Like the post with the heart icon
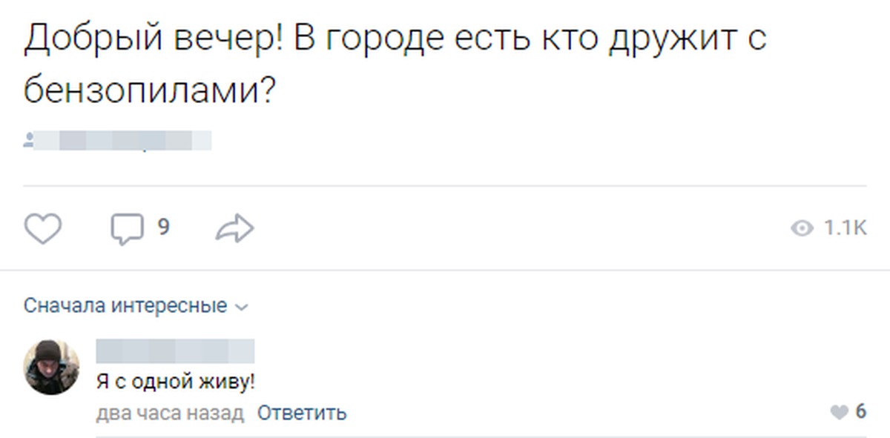Image resolution: width=890 pixels, height=438 pixels. click(43, 228)
